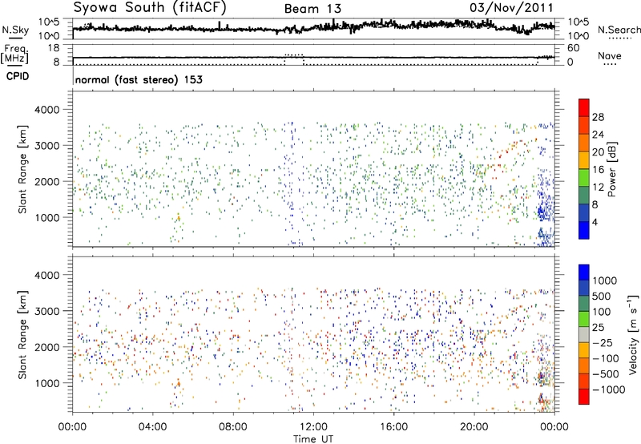
Task: Click the 'Velocity [m s-1]' colorbar label
Action: pos(633,334)
